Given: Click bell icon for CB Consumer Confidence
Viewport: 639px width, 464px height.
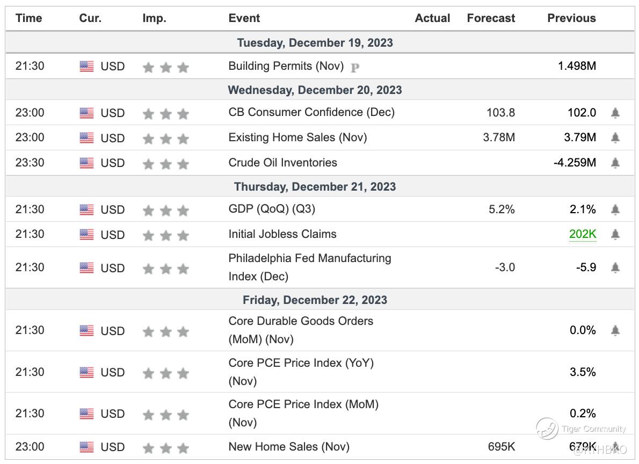Looking at the screenshot, I should tap(615, 113).
